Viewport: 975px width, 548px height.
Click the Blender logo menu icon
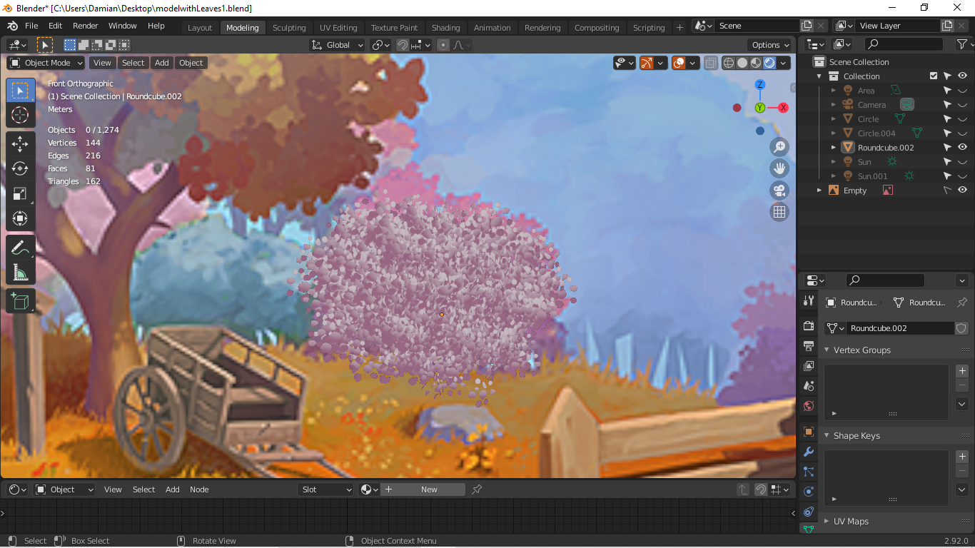12,26
